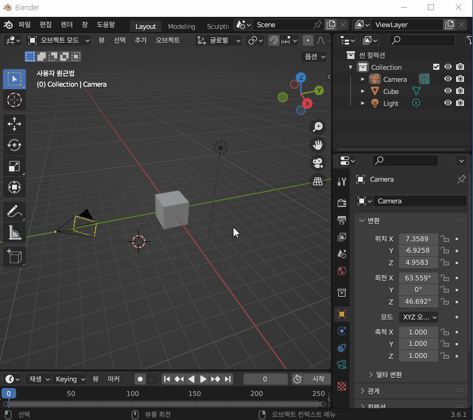Switch orthographic perspective grid icon
473x420 pixels.
click(318, 181)
